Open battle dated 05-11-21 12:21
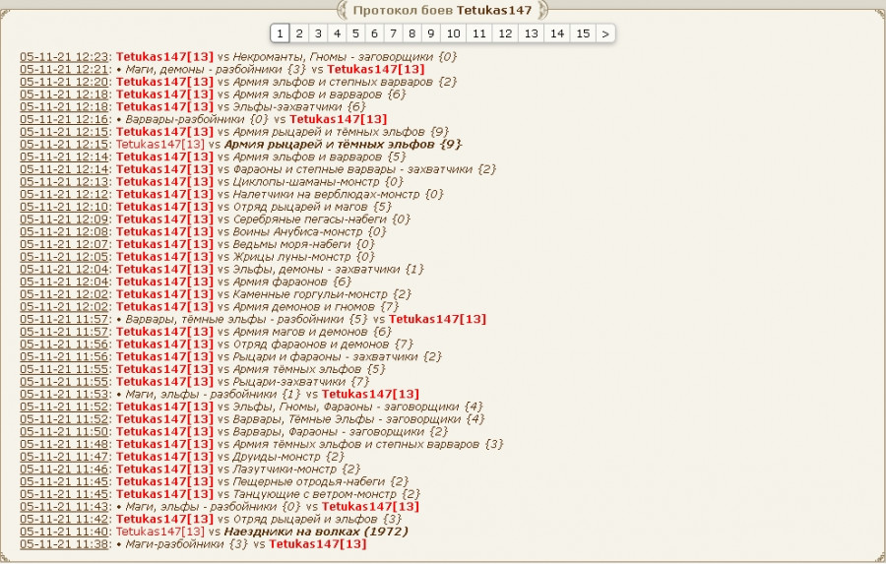This screenshot has height=564, width=886. click(x=64, y=69)
